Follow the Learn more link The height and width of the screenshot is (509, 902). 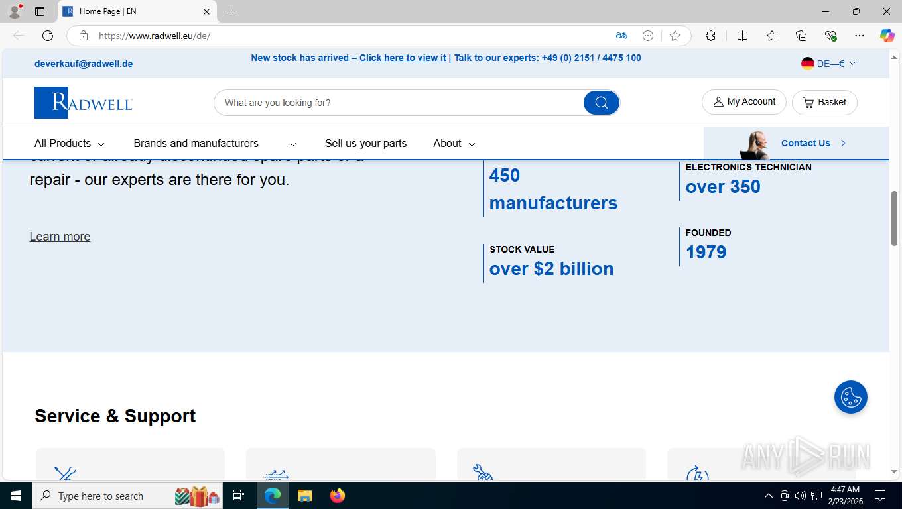tap(60, 237)
